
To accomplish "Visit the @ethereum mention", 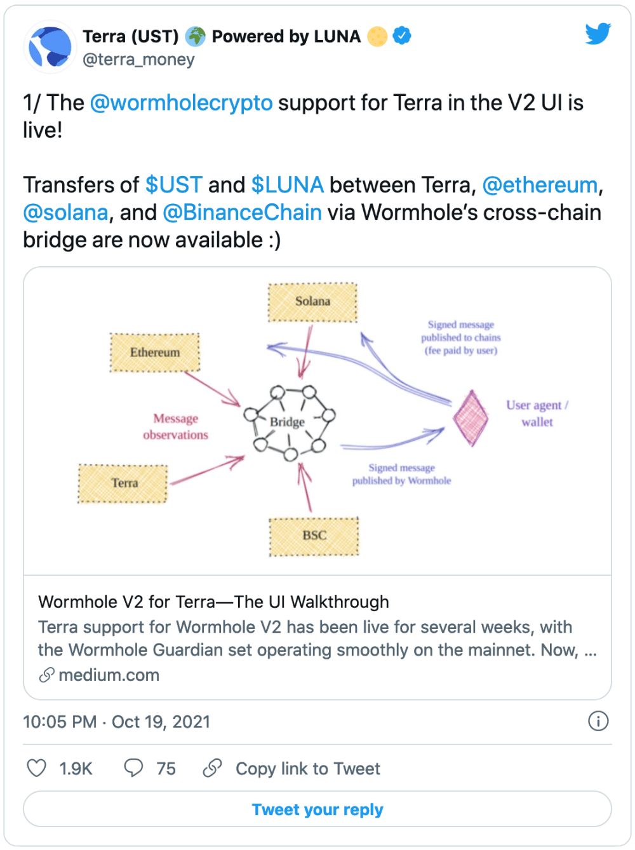I will pos(540,185).
